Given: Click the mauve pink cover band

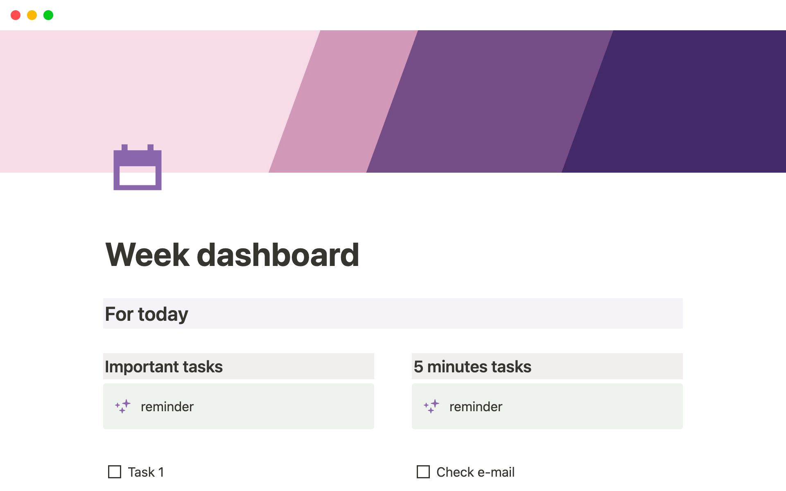Looking at the screenshot, I should pyautogui.click(x=344, y=102).
